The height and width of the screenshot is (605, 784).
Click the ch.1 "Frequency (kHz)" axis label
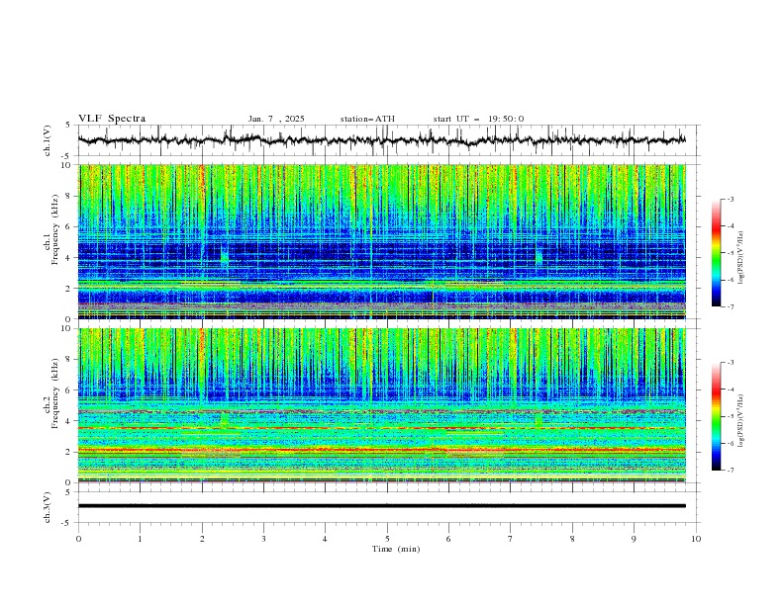(55, 230)
